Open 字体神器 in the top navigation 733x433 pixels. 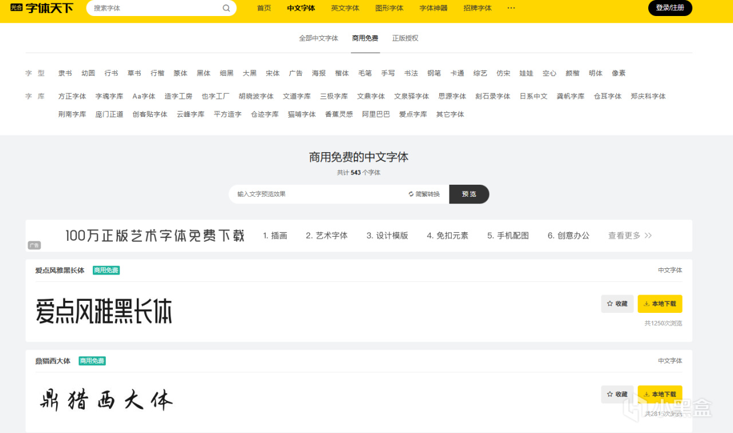(434, 8)
